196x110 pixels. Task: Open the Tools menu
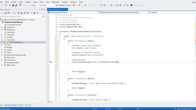click(42, 2)
